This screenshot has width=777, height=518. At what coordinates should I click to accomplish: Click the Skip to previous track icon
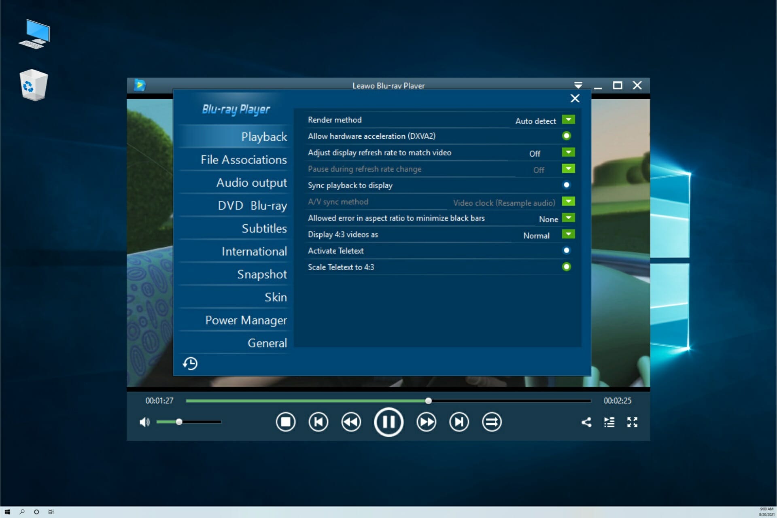tap(318, 421)
